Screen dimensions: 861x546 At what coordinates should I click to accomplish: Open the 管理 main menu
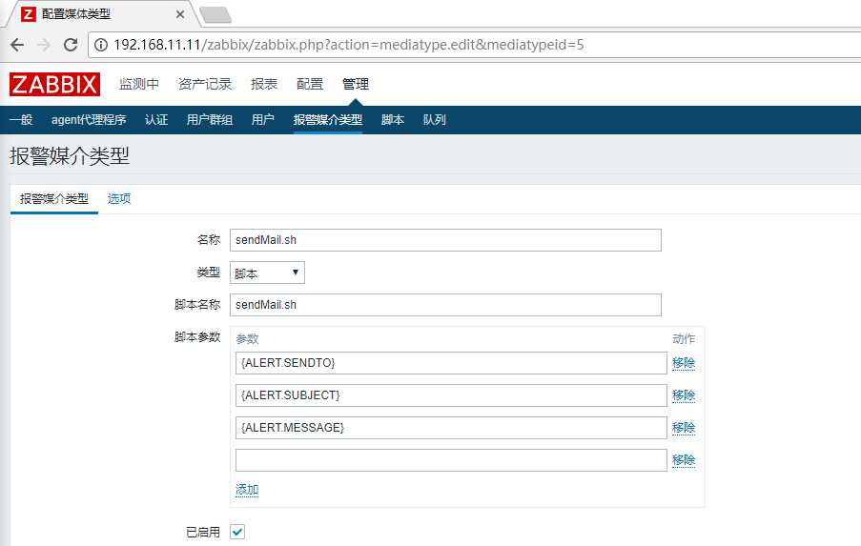(x=356, y=84)
